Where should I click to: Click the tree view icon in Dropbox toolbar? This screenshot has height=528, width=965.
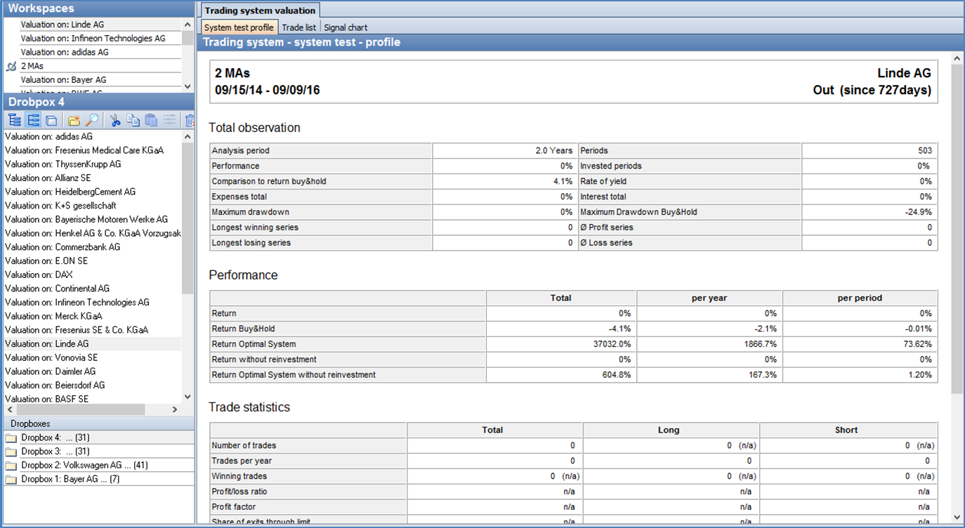coord(14,121)
